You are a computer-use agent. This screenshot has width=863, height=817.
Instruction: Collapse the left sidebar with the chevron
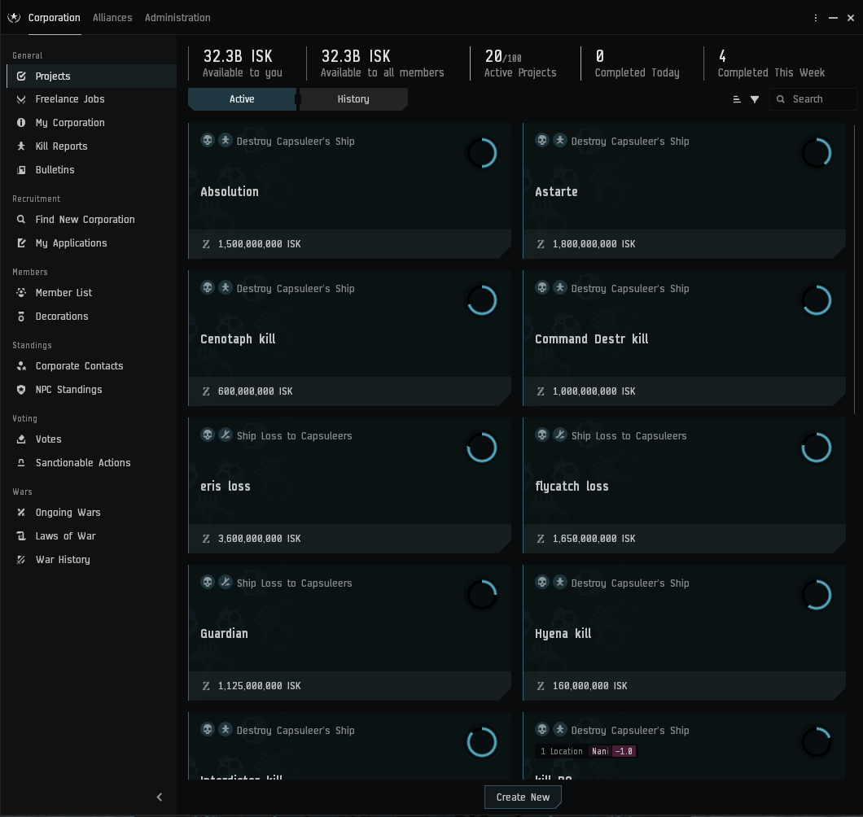click(160, 797)
